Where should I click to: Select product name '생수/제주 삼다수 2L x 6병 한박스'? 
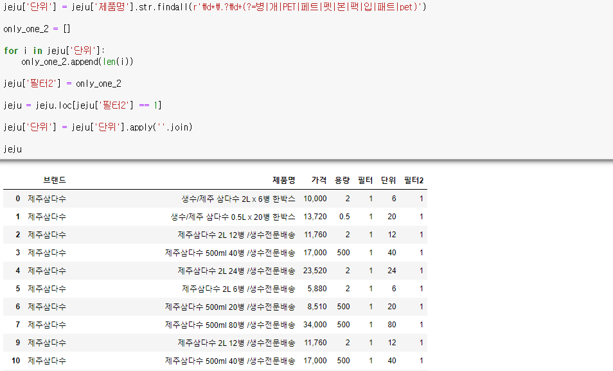point(238,199)
